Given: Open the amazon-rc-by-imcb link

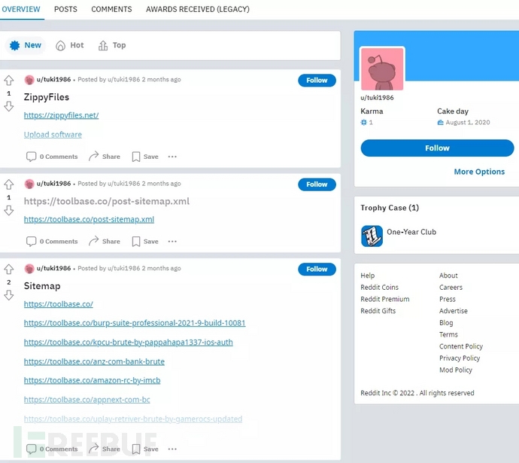Looking at the screenshot, I should pyautogui.click(x=92, y=380).
